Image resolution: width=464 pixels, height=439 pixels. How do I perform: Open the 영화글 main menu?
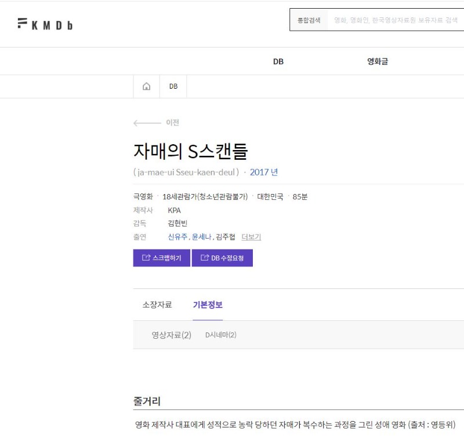click(x=378, y=61)
